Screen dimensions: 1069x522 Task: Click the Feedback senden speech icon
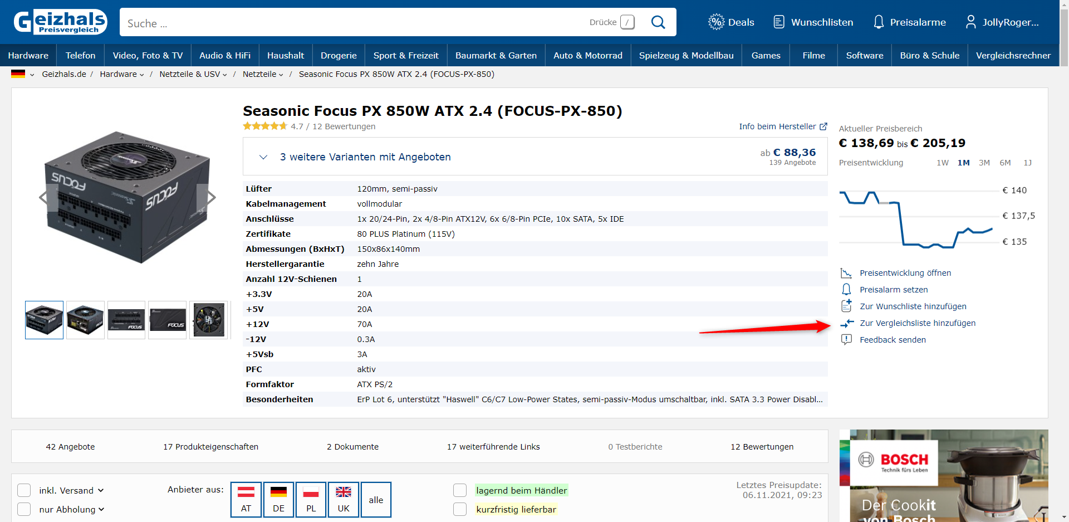[x=846, y=340]
